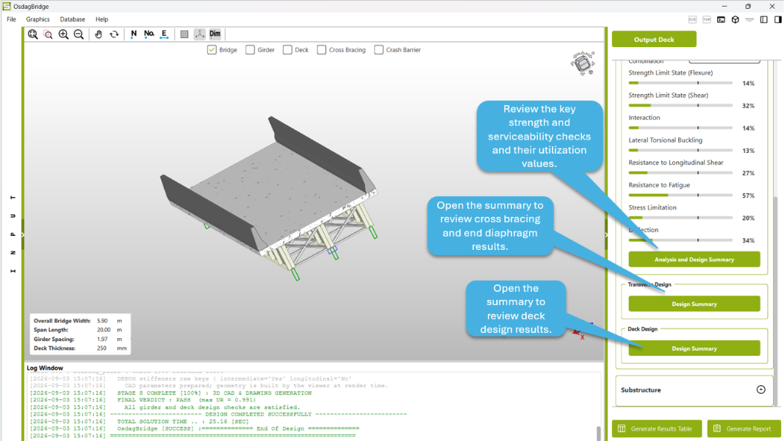This screenshot has height=441, width=784.
Task: Toggle element display E icon
Action: [164, 34]
